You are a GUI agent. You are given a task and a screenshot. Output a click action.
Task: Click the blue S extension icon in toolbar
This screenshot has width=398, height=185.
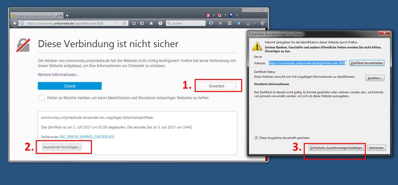tap(211, 23)
